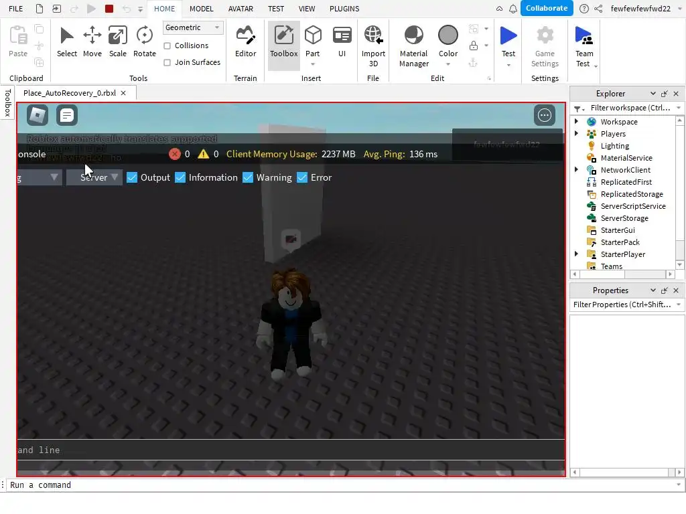The image size is (686, 514).
Task: Open the fewfewfewfwd22 account menu
Action: 646,9
